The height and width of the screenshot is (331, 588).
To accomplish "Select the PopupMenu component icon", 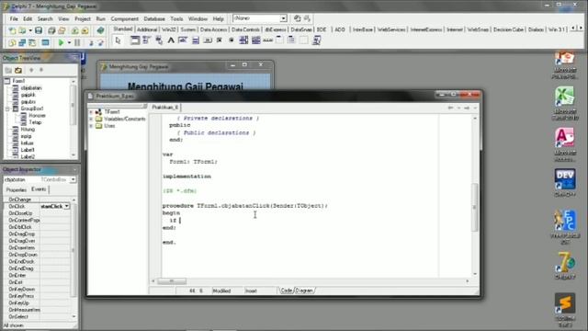I will click(159, 40).
